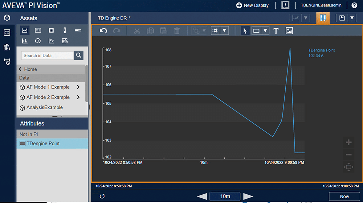This screenshot has width=363, height=203.
Task: Open the save options dropdown arrow
Action: (x=352, y=18)
